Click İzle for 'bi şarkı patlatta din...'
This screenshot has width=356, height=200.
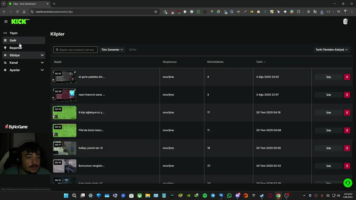pyautogui.click(x=328, y=77)
